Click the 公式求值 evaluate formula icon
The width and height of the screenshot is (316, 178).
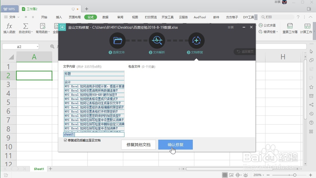[261, 25]
